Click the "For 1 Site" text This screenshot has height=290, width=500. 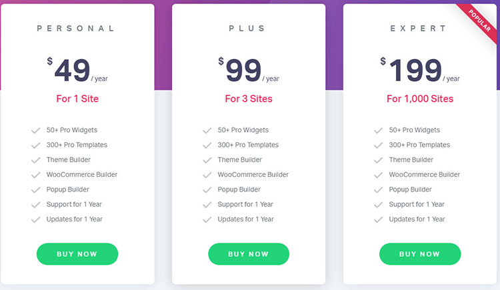click(77, 99)
